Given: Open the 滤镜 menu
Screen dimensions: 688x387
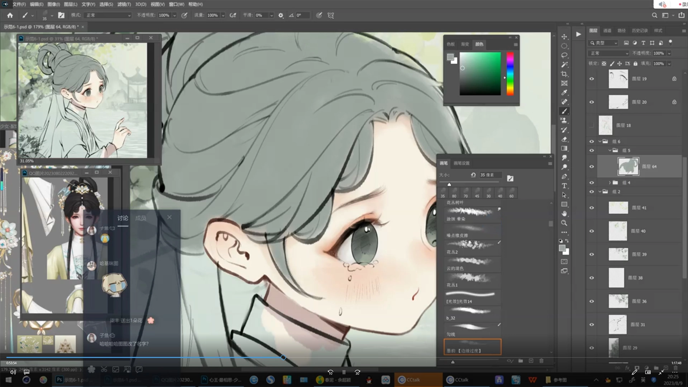Looking at the screenshot, I should (124, 4).
